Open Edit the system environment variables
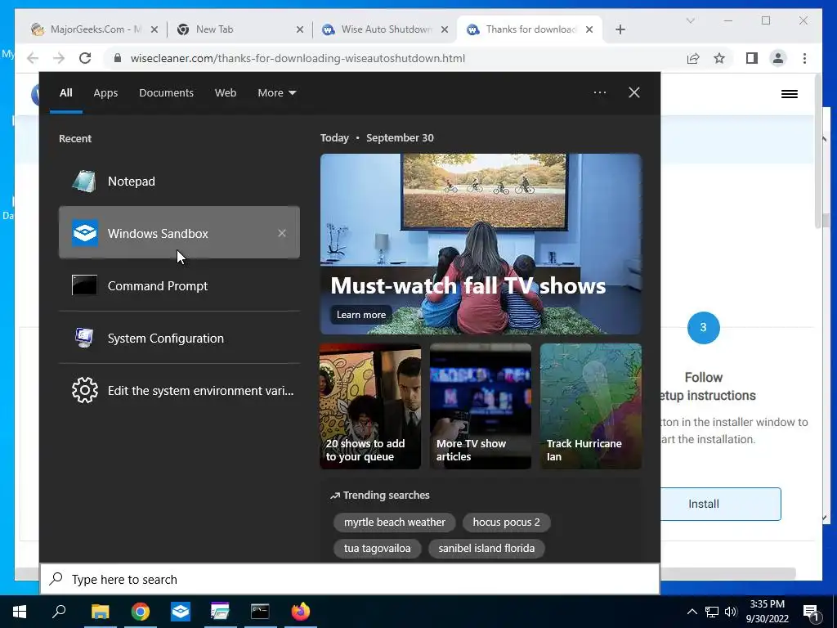Screen dimensions: 837x628 click(179, 390)
